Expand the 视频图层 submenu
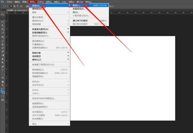This screenshot has height=133, width=193. pos(49,56)
